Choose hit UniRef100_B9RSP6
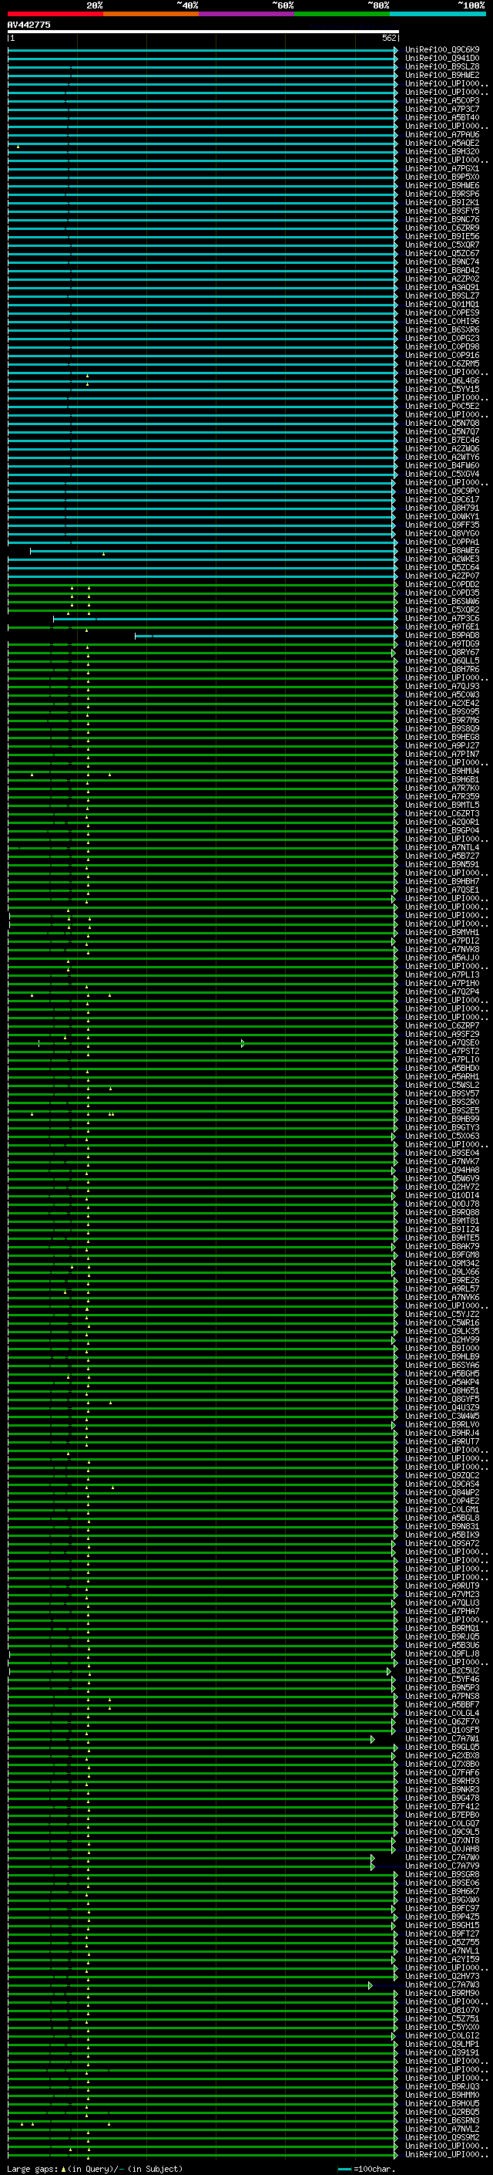493x2175 pixels. click(442, 194)
